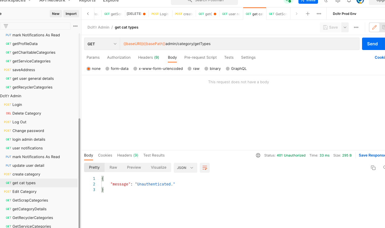Open Save button dropdown arrow
The height and width of the screenshot is (228, 385).
click(x=345, y=27)
